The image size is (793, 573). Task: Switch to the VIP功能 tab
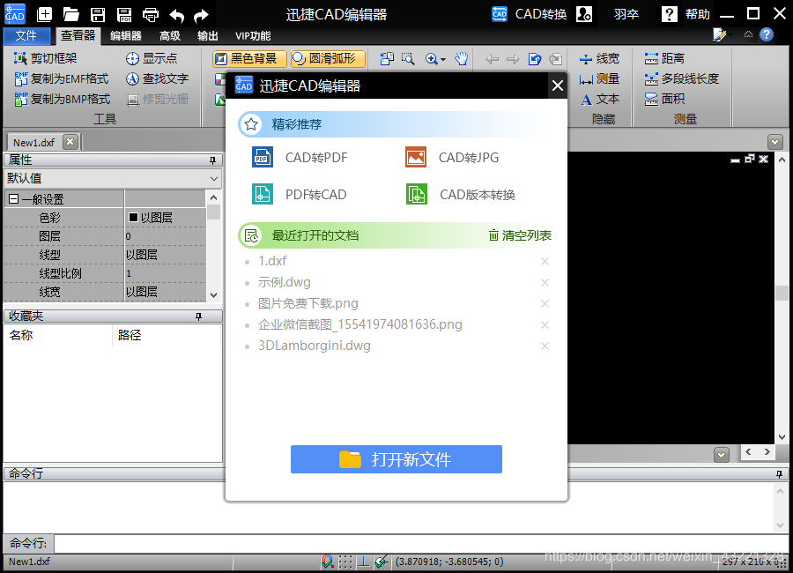(253, 36)
